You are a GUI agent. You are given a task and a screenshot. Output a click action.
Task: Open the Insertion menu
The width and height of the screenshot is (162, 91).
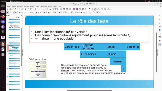[x=26, y=6]
